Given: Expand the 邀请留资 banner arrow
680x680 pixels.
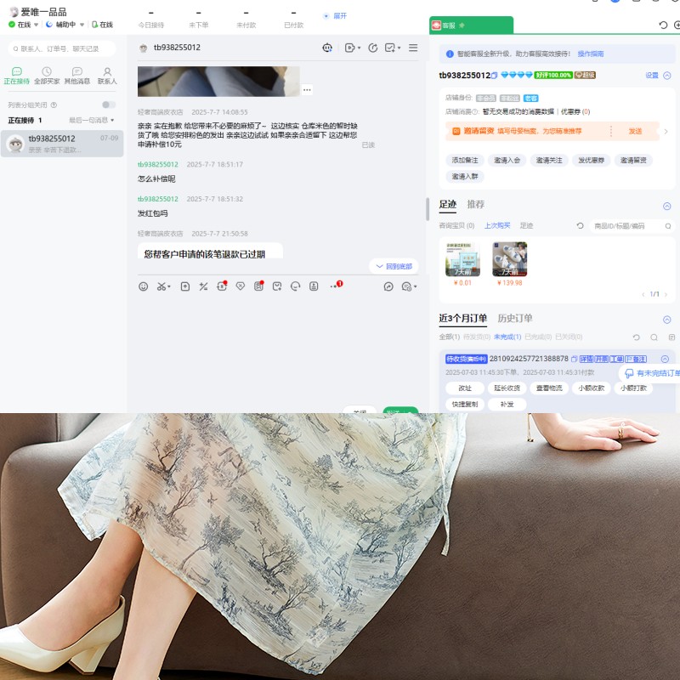Looking at the screenshot, I should click(666, 131).
